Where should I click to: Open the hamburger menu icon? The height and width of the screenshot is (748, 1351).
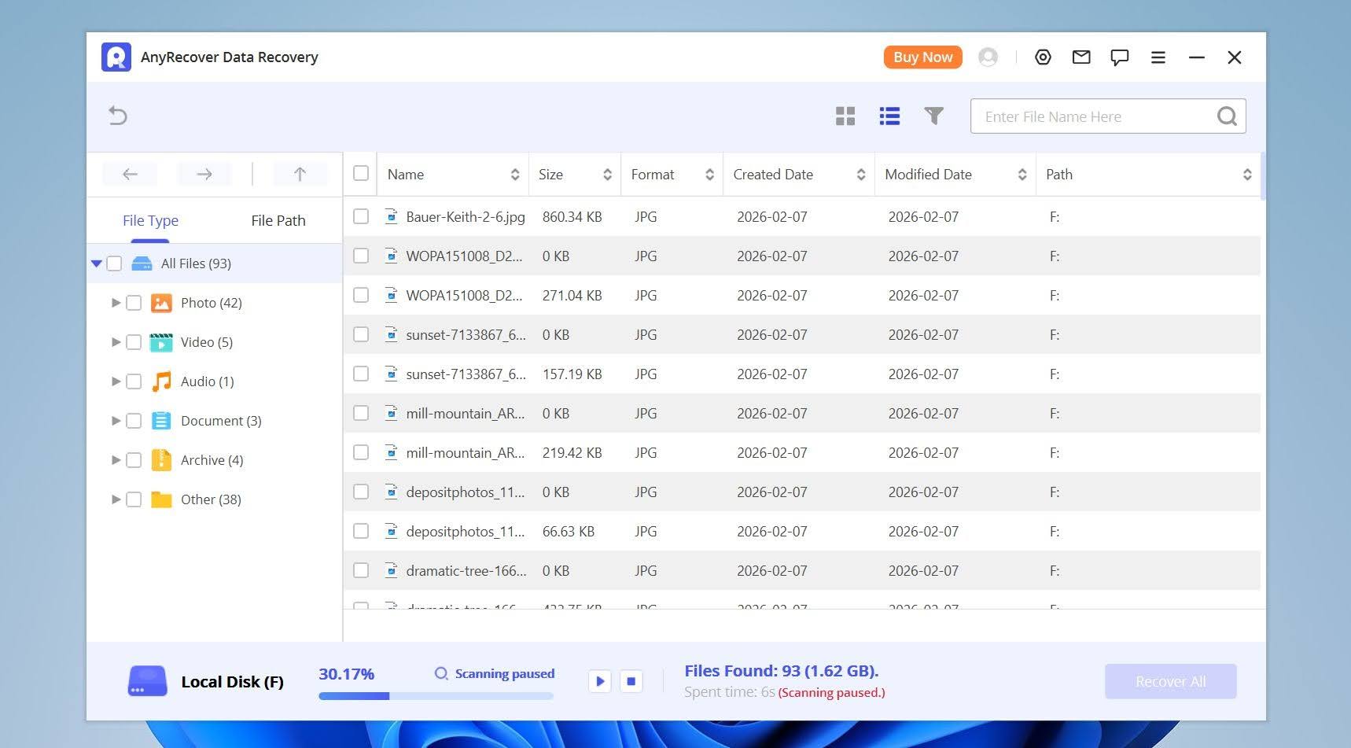point(1158,57)
